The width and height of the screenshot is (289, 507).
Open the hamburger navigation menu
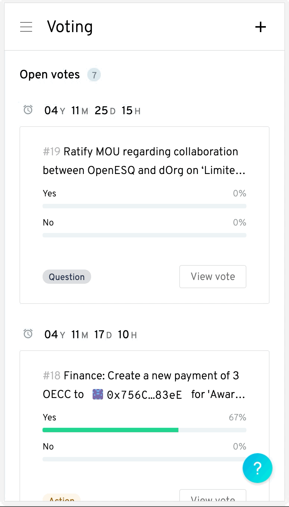point(26,27)
